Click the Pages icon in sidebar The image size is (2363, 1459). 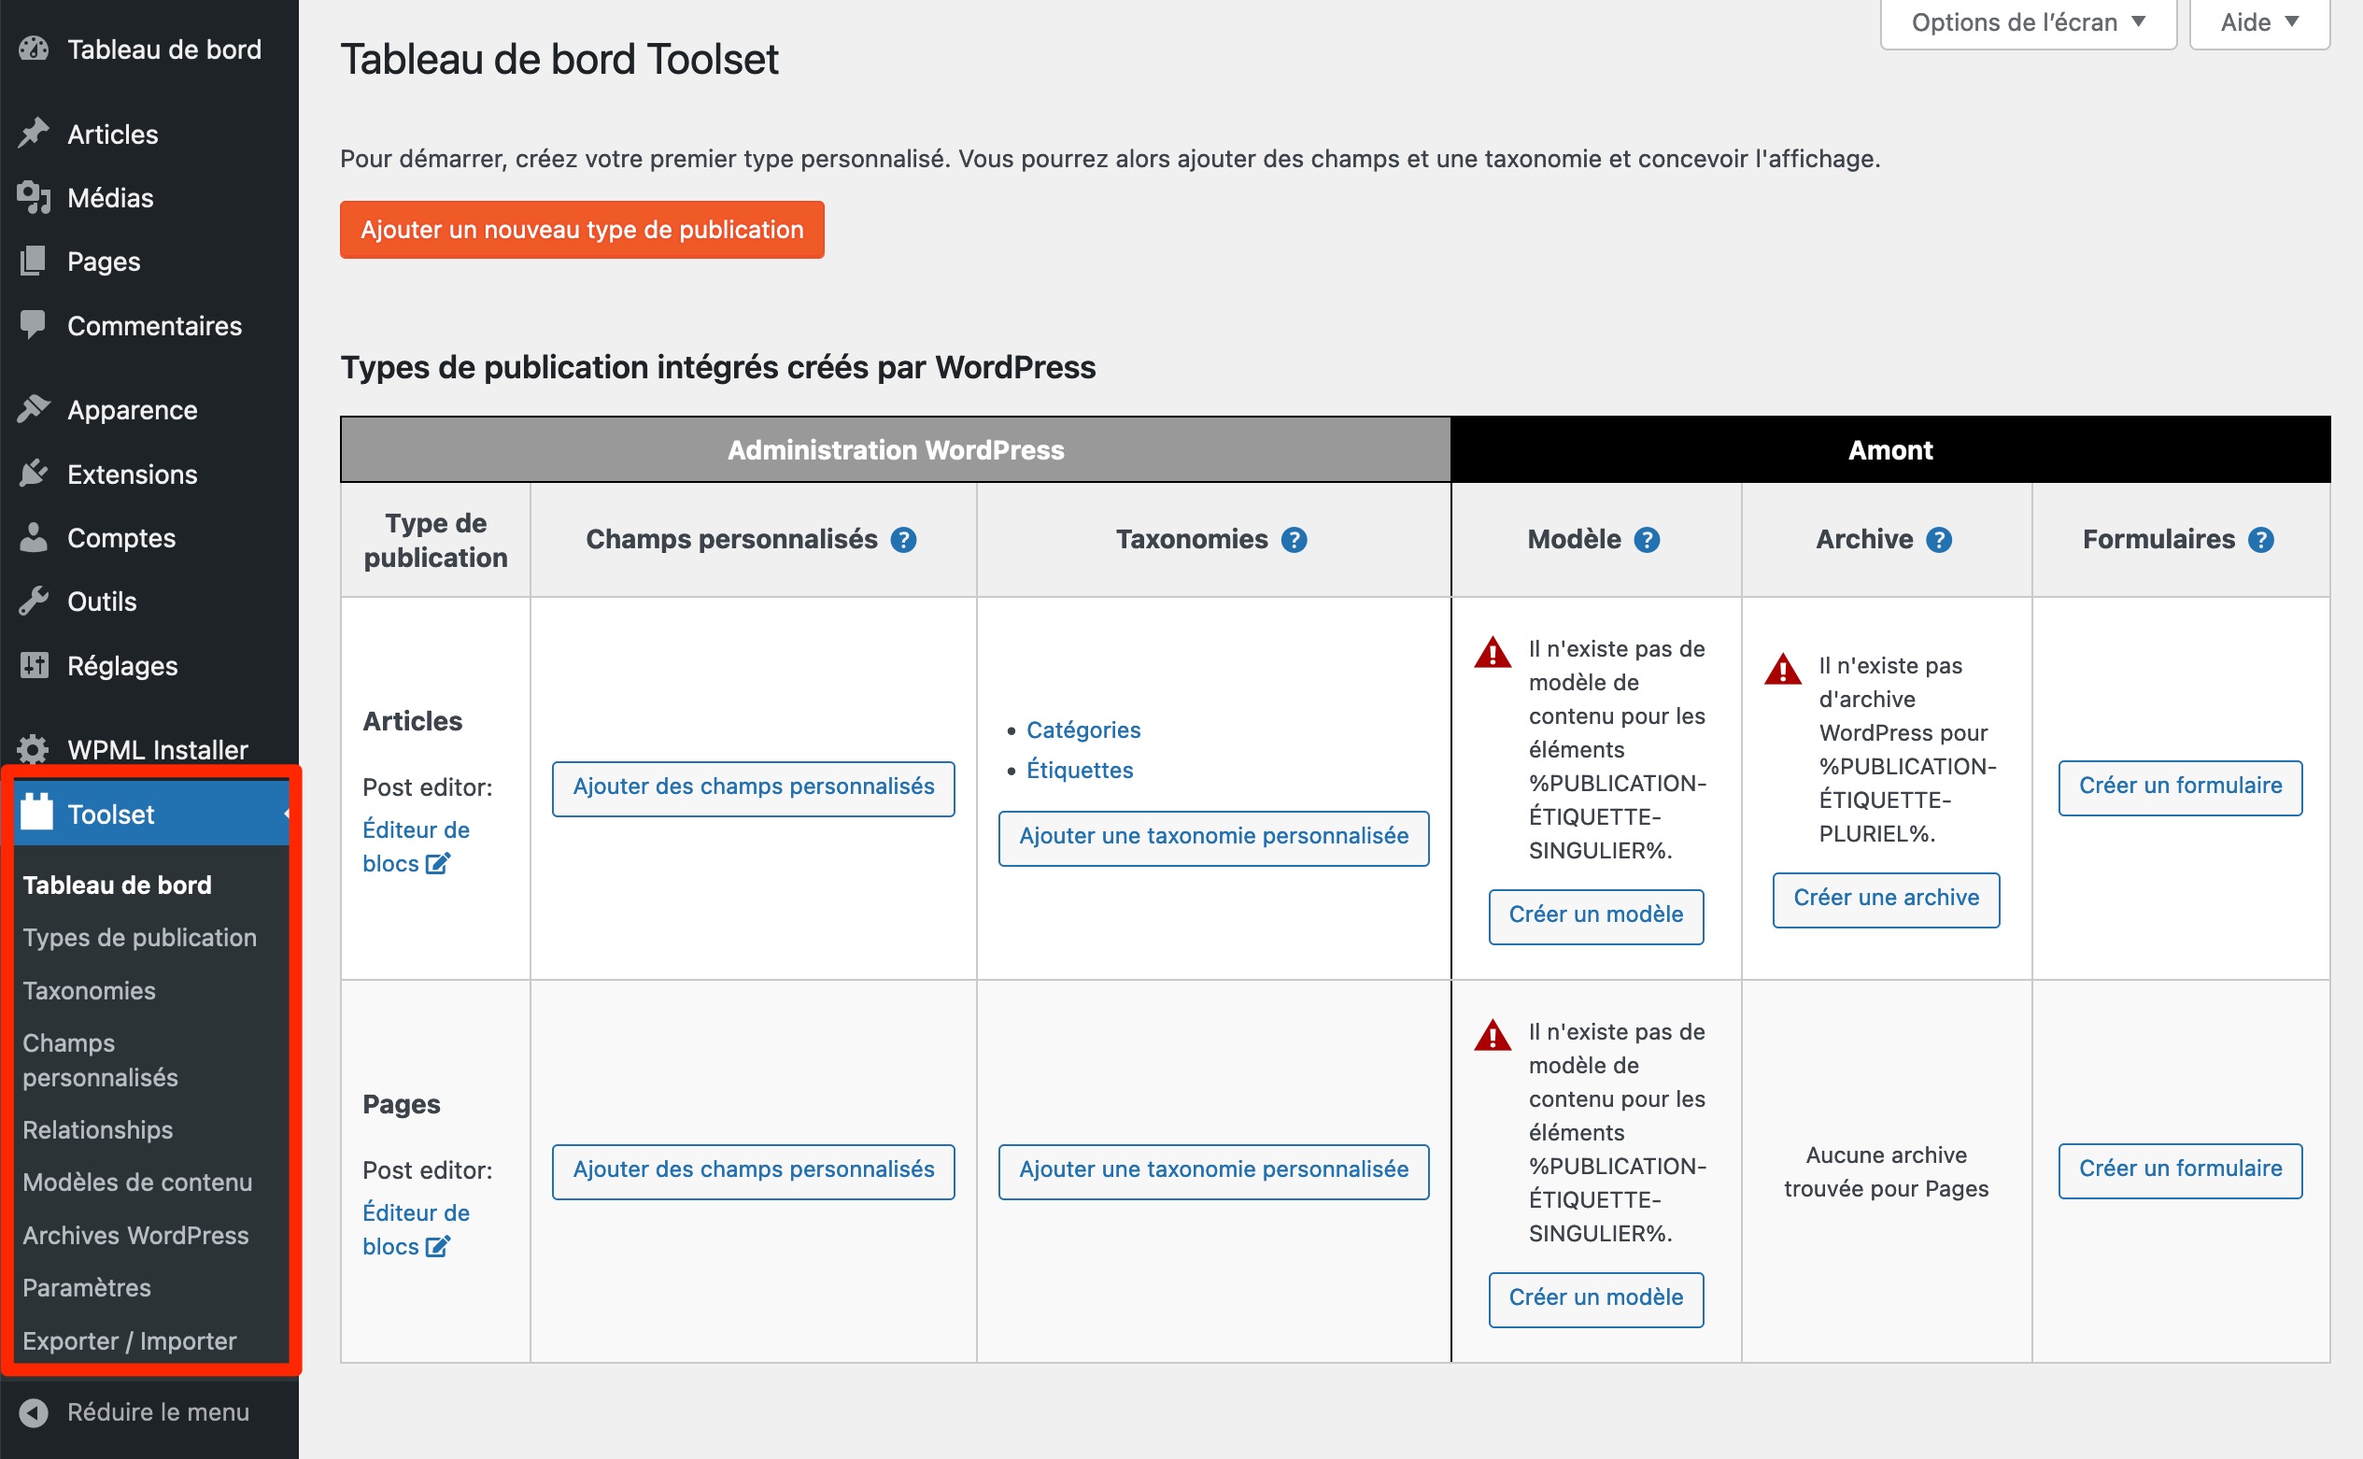pyautogui.click(x=34, y=262)
